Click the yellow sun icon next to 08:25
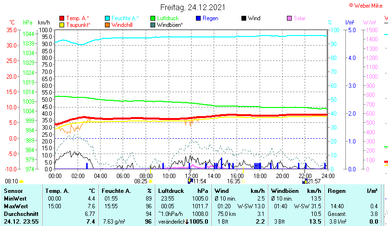This screenshot has height=226, width=388. tap(150, 181)
